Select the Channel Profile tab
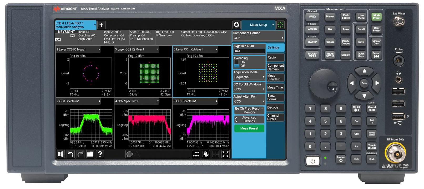 275,117
